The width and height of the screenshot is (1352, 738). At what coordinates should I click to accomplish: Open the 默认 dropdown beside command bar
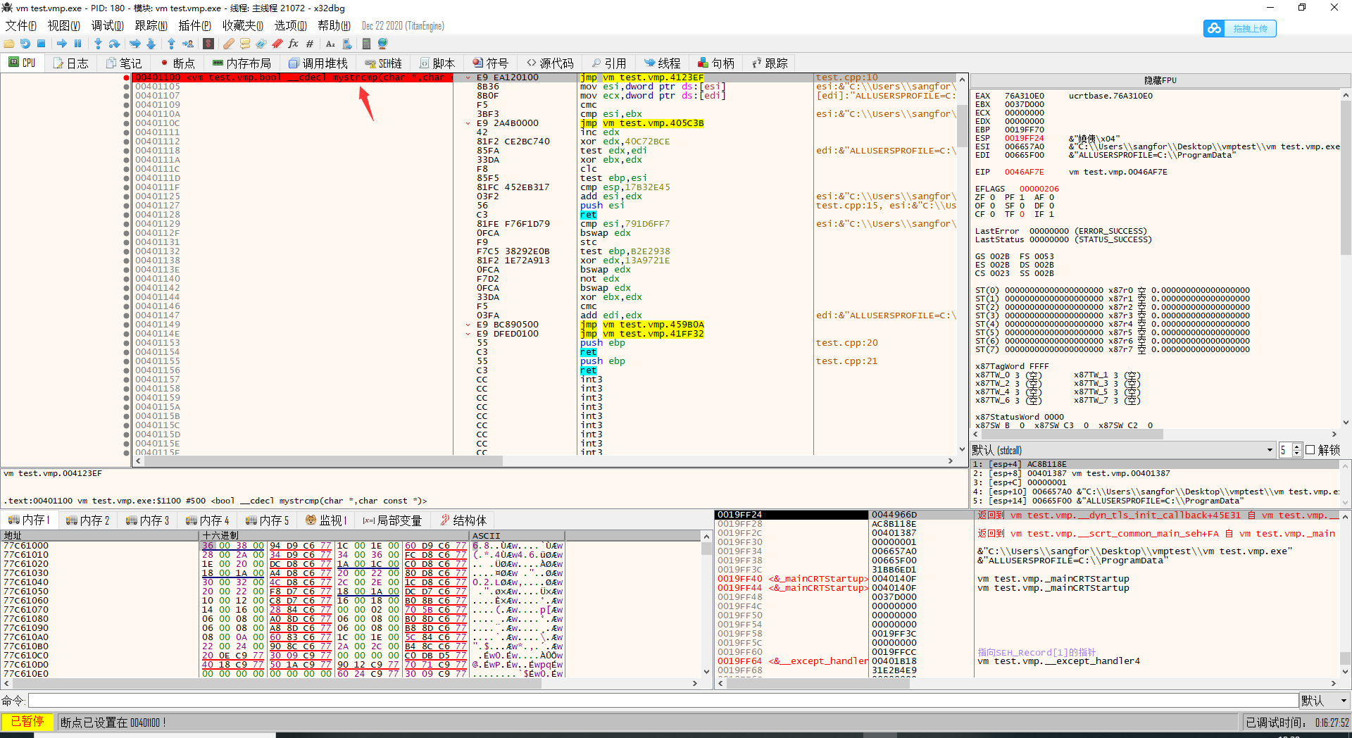[x=1325, y=701]
